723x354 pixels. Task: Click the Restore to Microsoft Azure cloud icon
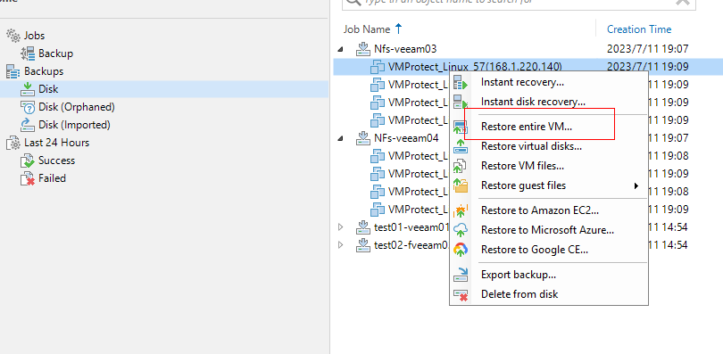[x=461, y=230]
